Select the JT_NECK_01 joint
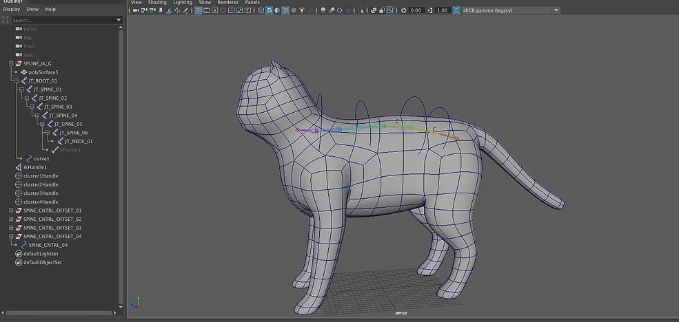This screenshot has height=322, width=679. [x=79, y=141]
